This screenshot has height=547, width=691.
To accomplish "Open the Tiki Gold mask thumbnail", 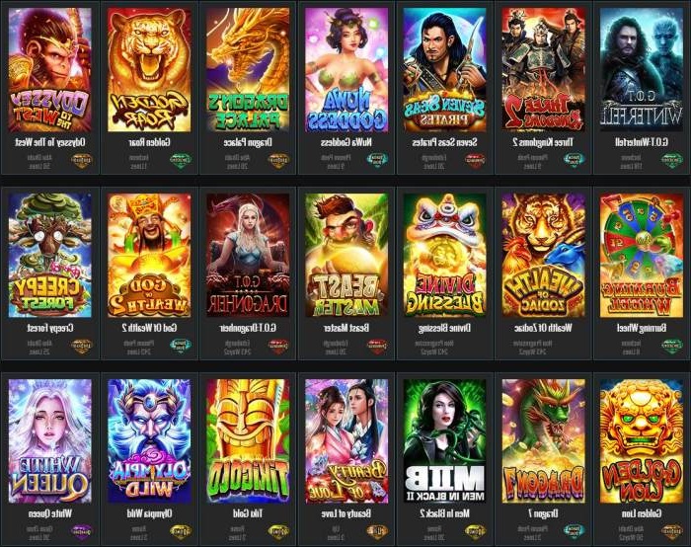I will (x=248, y=440).
